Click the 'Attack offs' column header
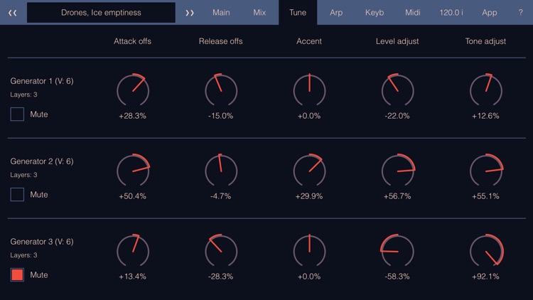 (x=133, y=41)
